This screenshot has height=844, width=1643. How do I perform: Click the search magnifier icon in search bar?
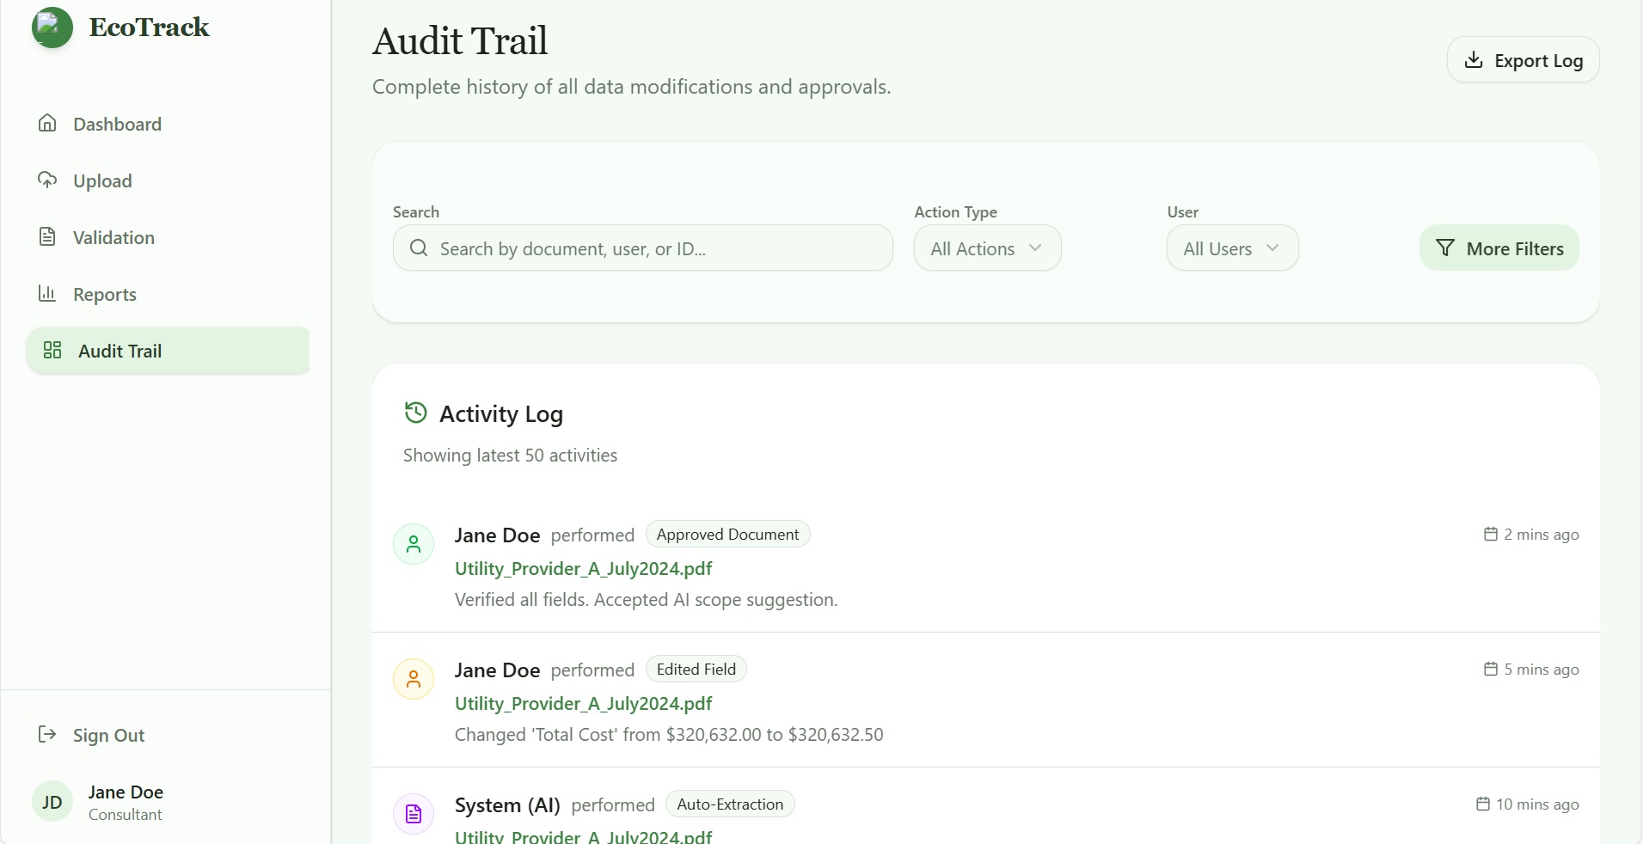(419, 248)
